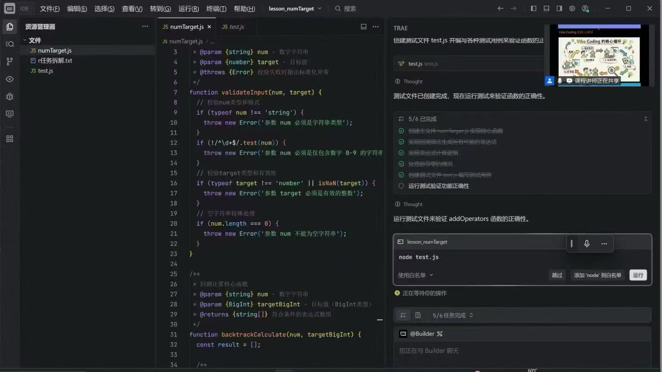662x372 pixels.
Task: Click the navigate back arrow
Action: [x=500, y=9]
